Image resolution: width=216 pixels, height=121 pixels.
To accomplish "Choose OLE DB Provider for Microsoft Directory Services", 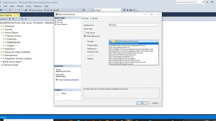I will 134,53.
